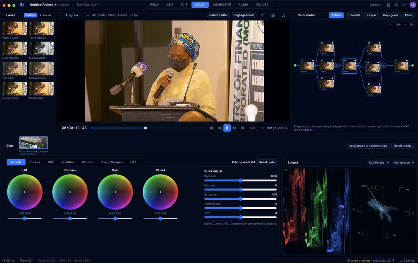This screenshot has width=418, height=263.
Task: Click the Lift master slider handle
Action: pos(25,219)
